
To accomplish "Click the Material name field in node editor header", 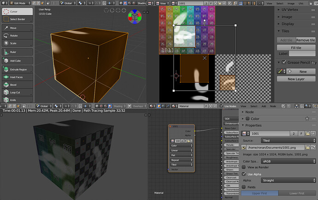I will tap(191, 106).
